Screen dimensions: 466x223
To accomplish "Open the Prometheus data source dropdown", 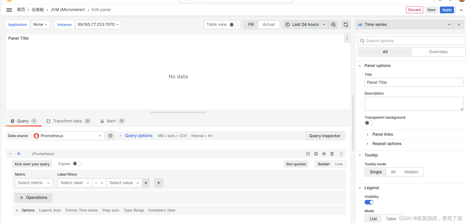I will [x=68, y=136].
